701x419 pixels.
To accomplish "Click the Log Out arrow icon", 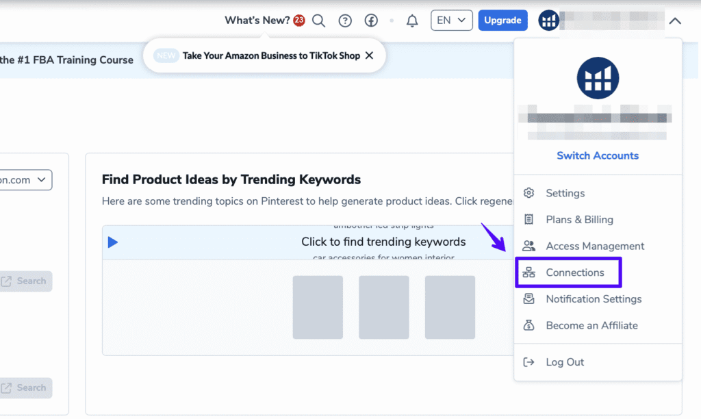I will coord(528,362).
